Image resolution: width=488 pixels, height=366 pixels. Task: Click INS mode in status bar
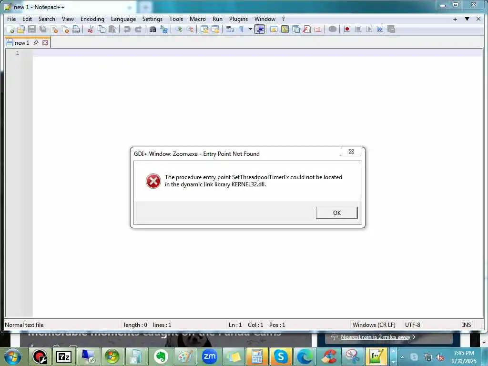coord(466,325)
